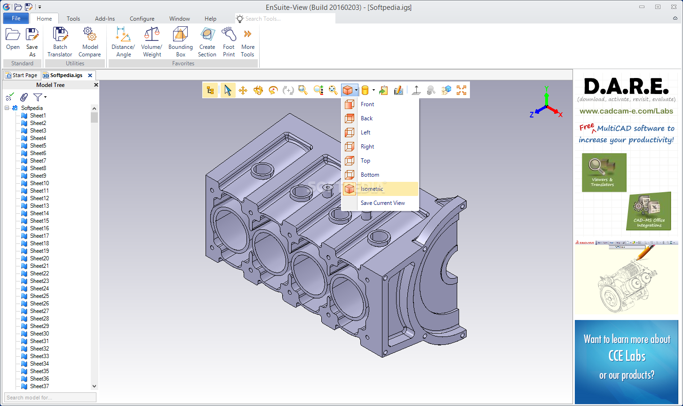Viewport: 683px width, 406px height.
Task: Click the paperclip attachment icon
Action: click(24, 97)
